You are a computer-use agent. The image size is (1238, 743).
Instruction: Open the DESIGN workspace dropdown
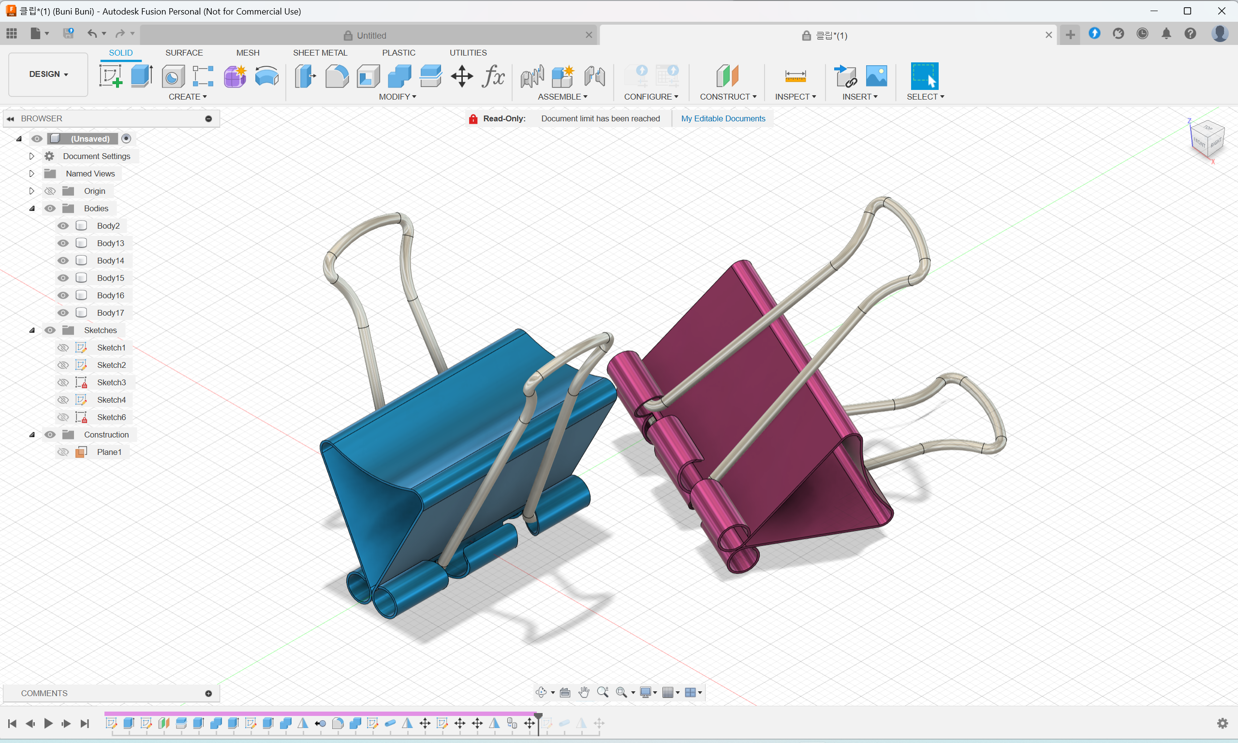[x=48, y=74]
